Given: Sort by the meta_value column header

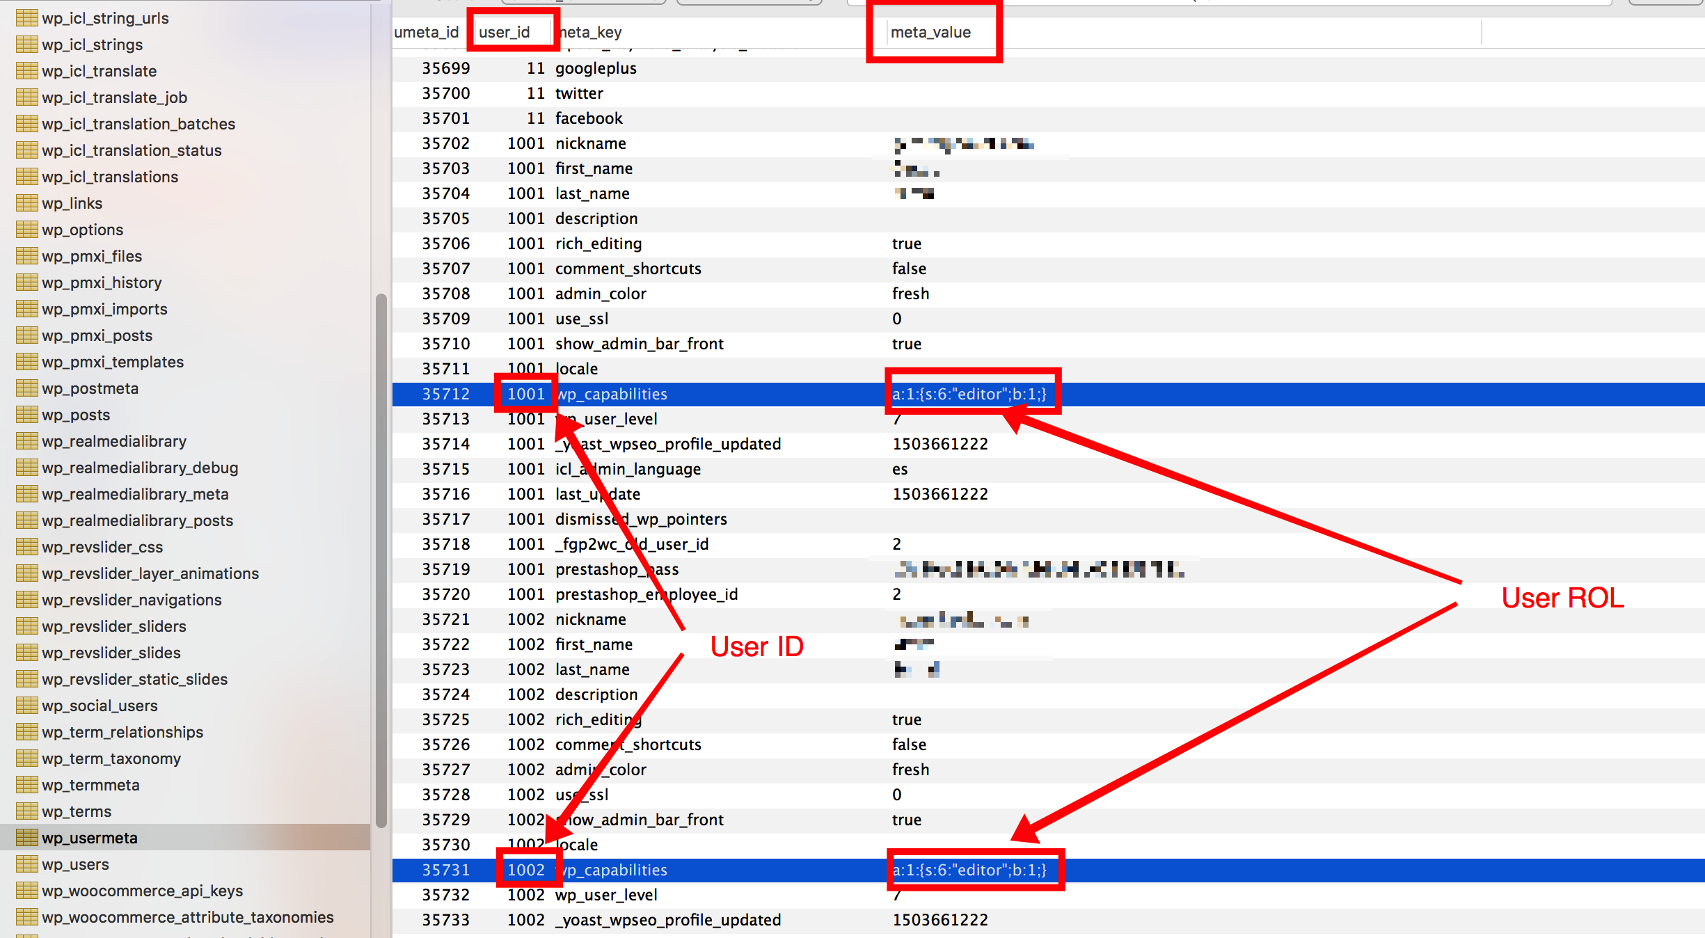Looking at the screenshot, I should [x=930, y=32].
